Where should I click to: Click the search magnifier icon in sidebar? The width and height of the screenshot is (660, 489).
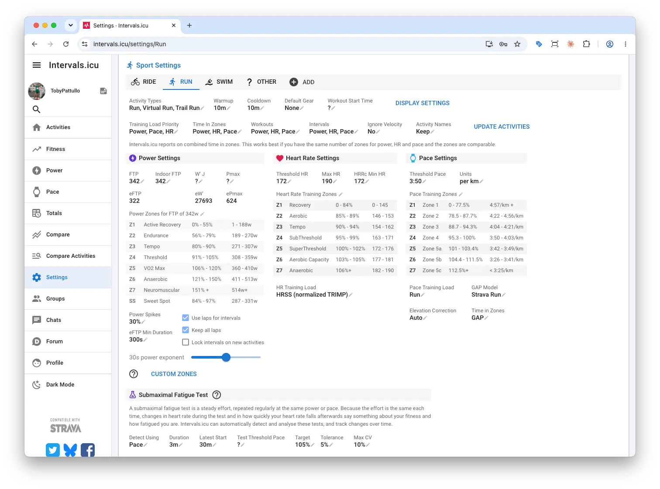point(37,109)
